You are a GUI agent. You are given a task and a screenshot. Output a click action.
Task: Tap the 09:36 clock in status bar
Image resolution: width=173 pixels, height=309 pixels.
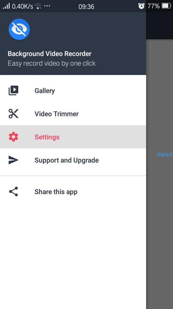[86, 6]
